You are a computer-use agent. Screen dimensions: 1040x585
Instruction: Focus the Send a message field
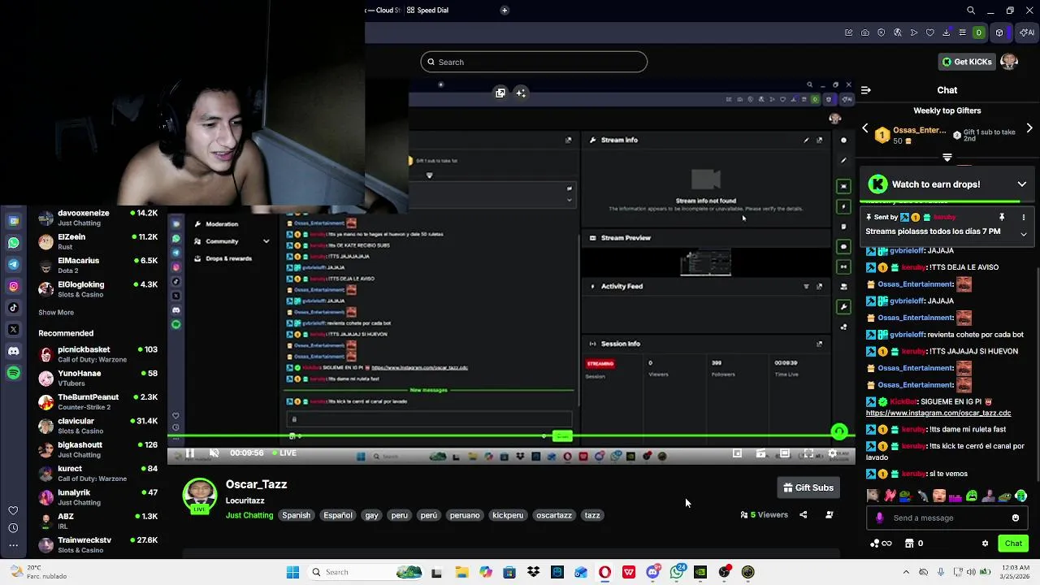pyautogui.click(x=947, y=518)
